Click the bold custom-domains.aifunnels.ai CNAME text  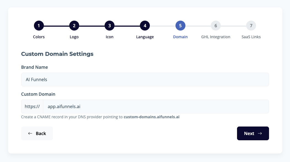[151, 117]
